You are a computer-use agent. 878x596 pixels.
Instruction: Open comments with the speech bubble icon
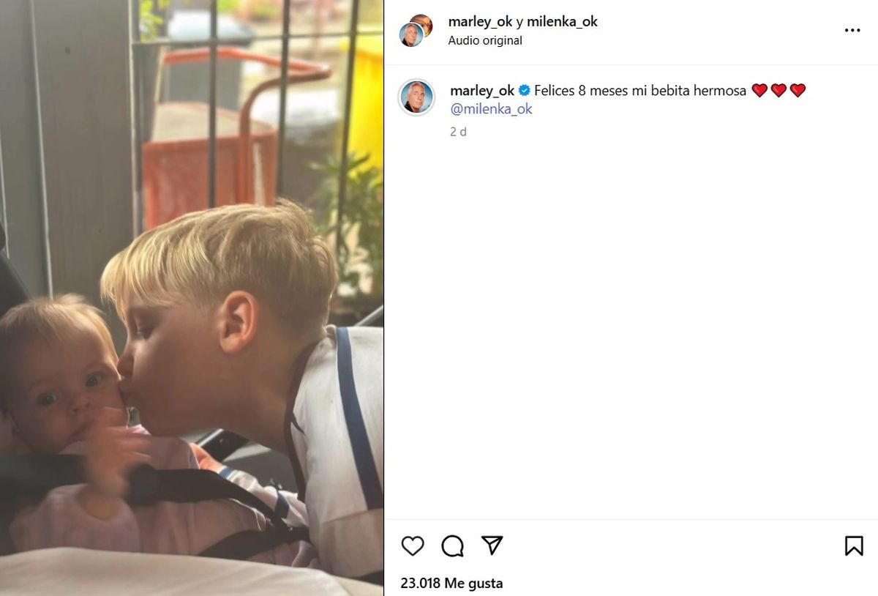point(453,545)
